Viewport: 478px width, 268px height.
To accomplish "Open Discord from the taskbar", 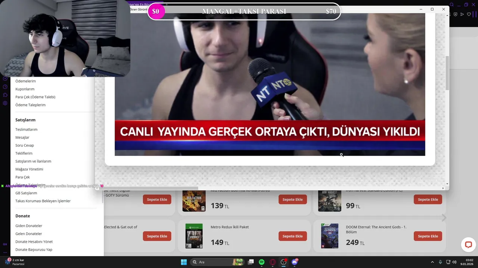I will [294, 262].
